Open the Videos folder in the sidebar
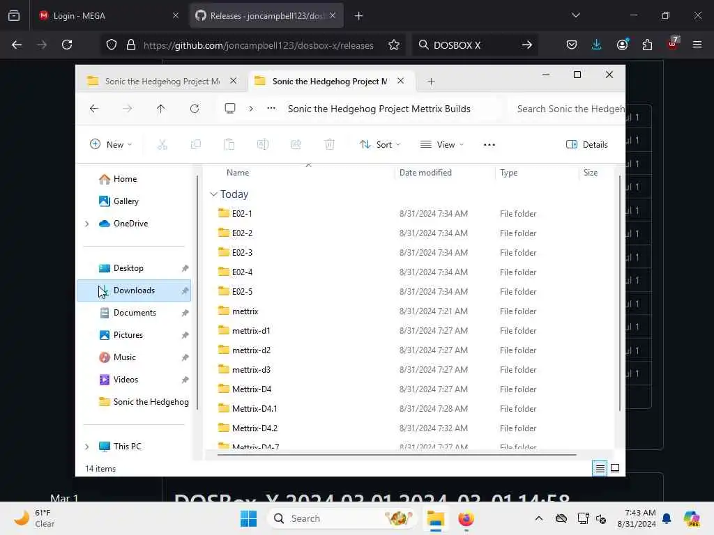The width and height of the screenshot is (714, 535). [x=126, y=380]
